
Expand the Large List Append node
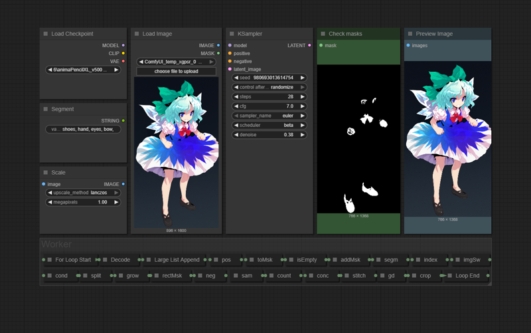148,260
